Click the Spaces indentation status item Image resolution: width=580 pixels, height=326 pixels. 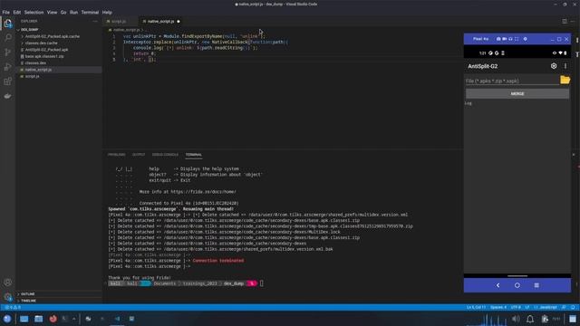click(498, 307)
